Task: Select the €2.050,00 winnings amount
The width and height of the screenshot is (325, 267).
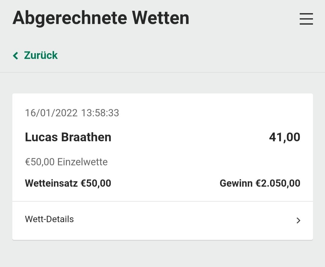Action: click(x=278, y=183)
